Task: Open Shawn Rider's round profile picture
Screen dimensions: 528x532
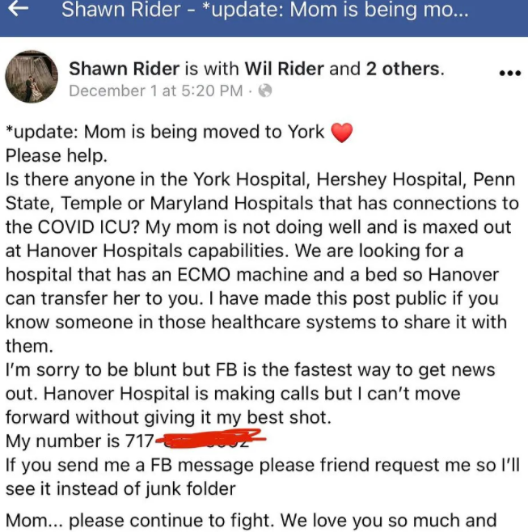Action: pos(32,77)
